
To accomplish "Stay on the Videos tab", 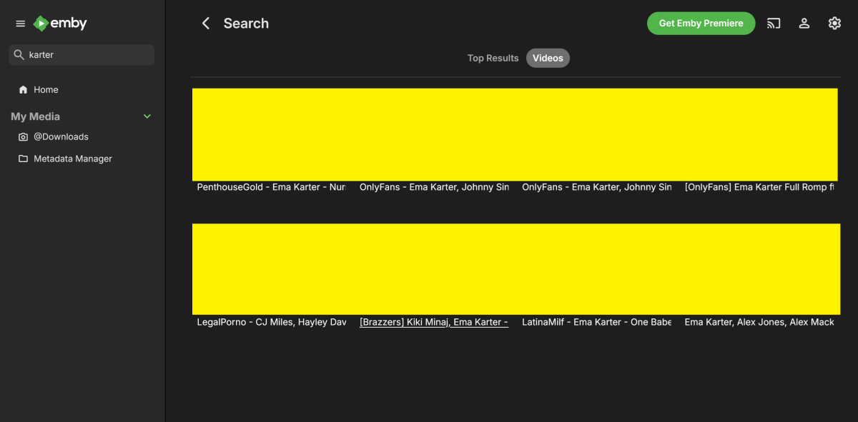I will click(x=548, y=58).
